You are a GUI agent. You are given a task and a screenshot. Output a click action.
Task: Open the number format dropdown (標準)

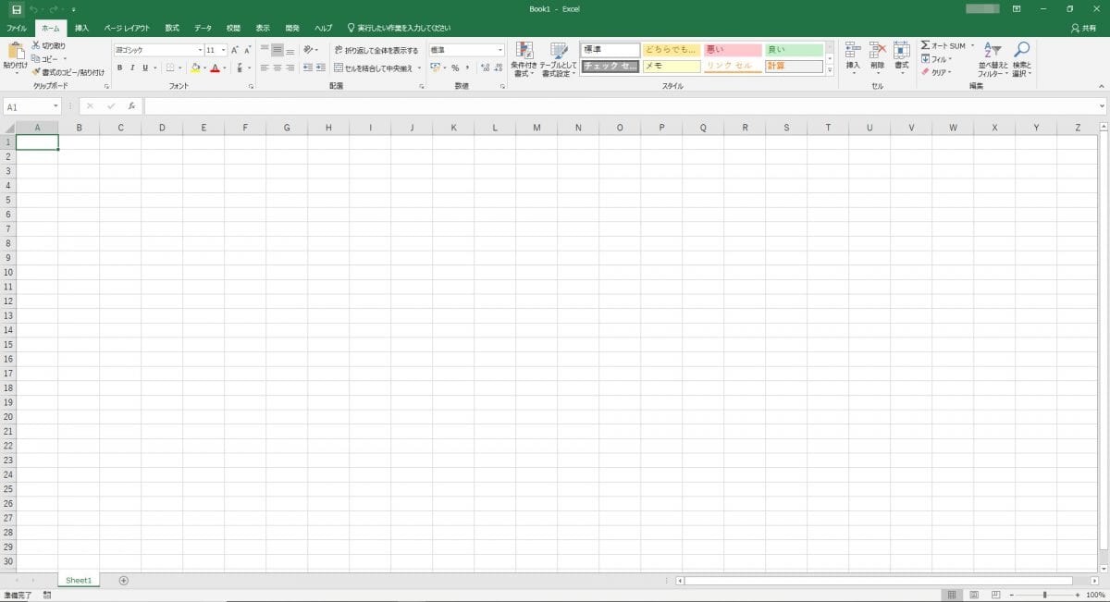tap(500, 50)
